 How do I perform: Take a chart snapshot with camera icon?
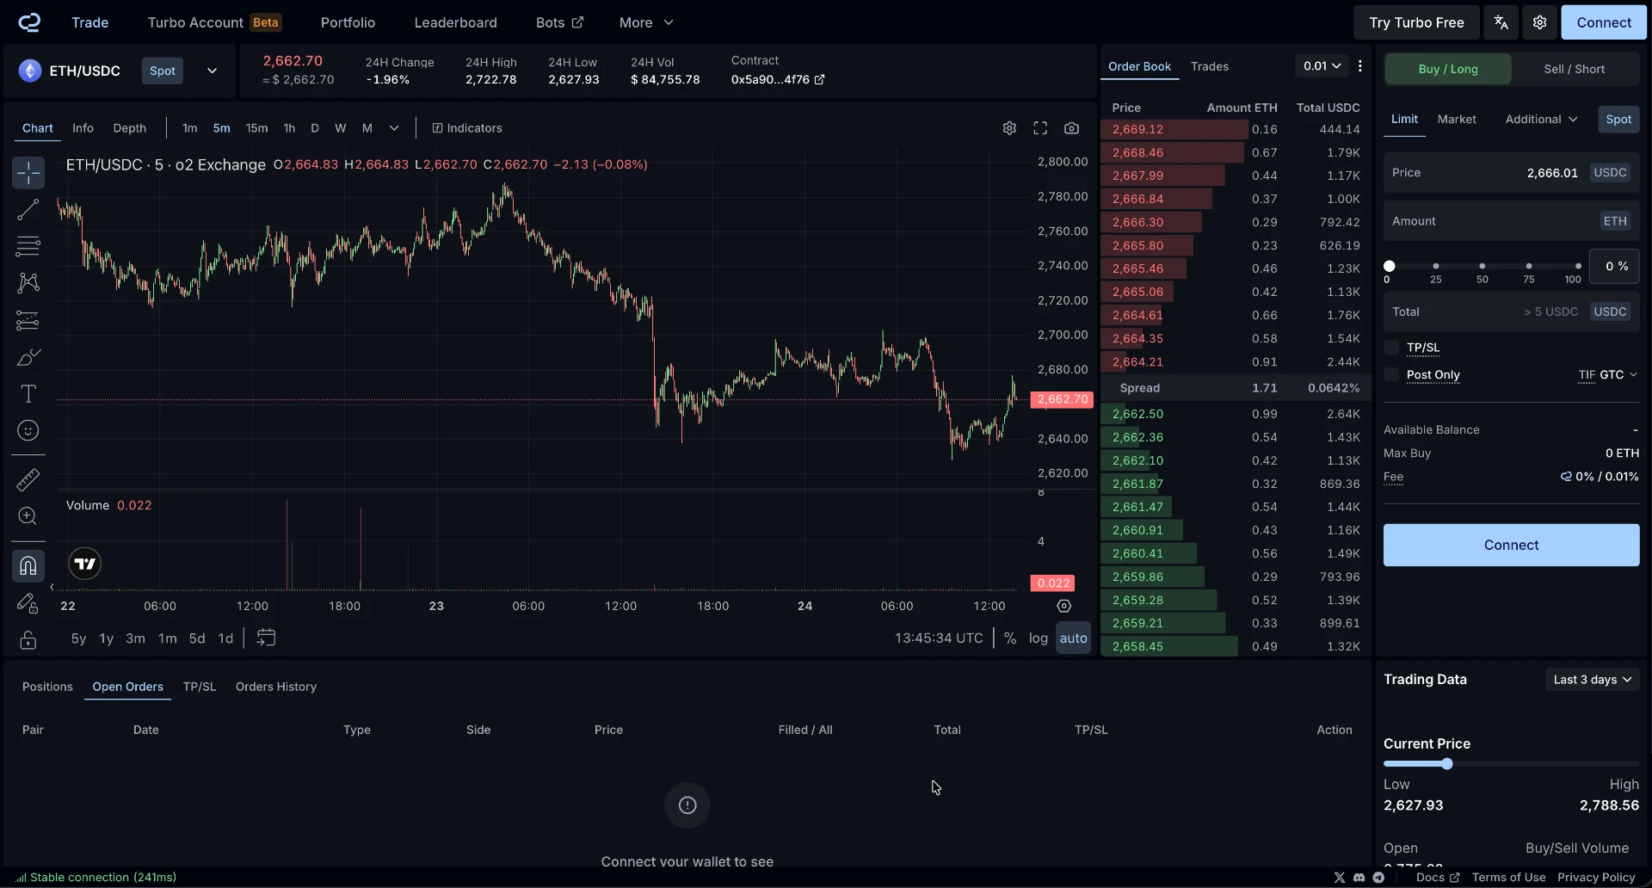click(1071, 128)
